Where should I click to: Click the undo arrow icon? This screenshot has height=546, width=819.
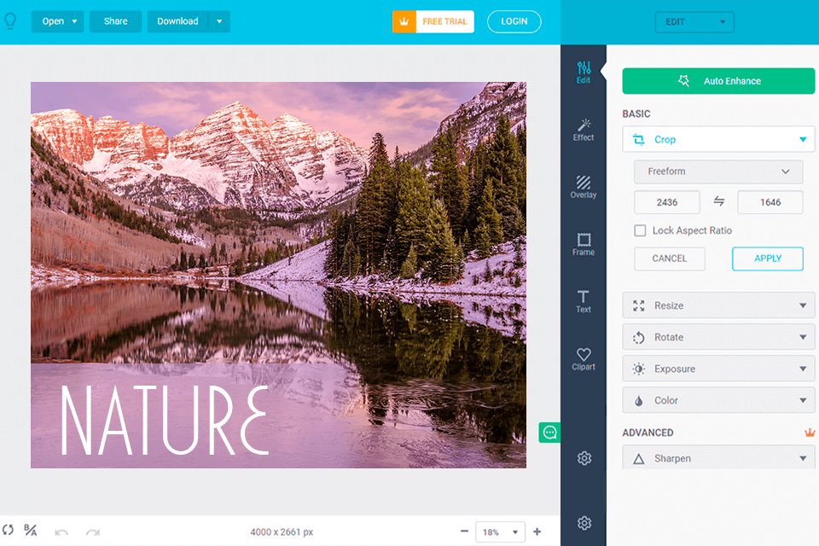[61, 532]
